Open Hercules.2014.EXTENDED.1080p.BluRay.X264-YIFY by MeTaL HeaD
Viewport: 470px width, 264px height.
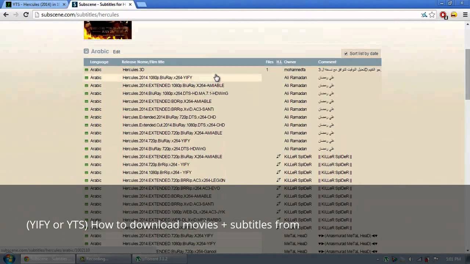coord(169,243)
